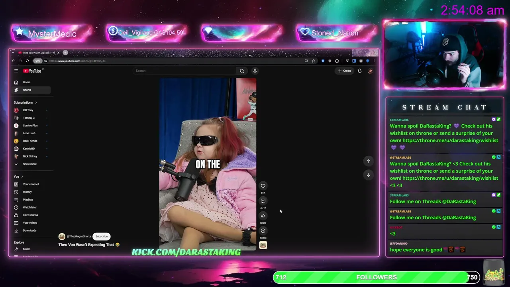The height and width of the screenshot is (287, 510).
Task: Open the browser side panel icon
Action: [354, 61]
